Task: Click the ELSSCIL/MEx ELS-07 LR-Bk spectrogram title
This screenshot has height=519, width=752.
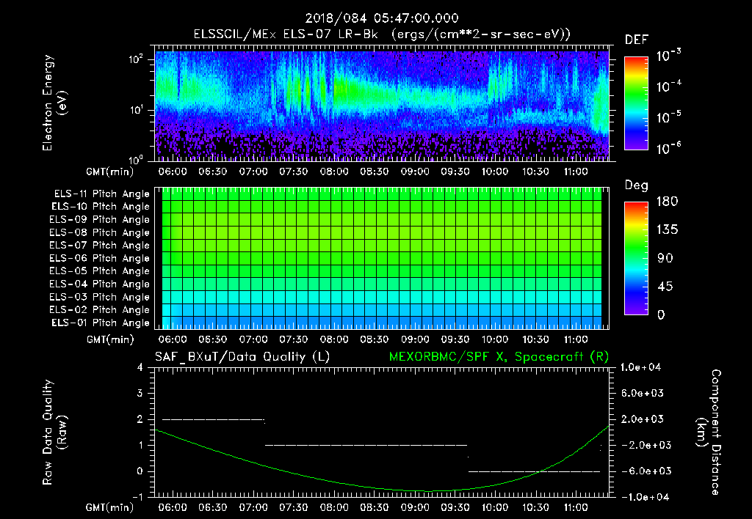Action: (x=381, y=34)
